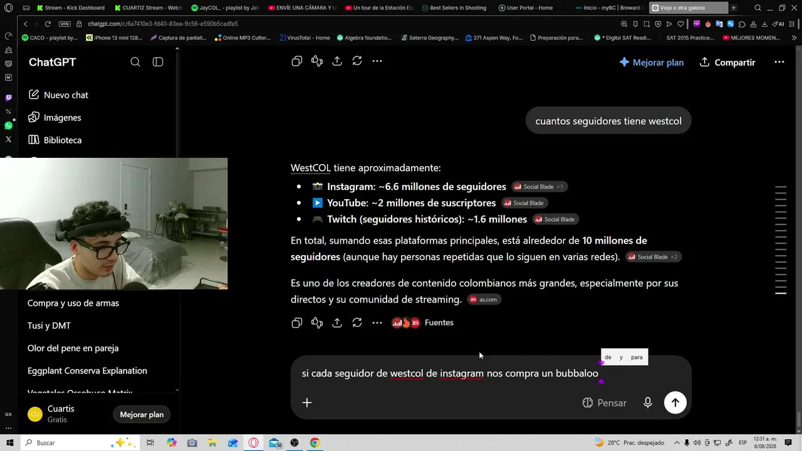
Task: Switch to JayCOL_ playlist tab
Action: (x=225, y=8)
